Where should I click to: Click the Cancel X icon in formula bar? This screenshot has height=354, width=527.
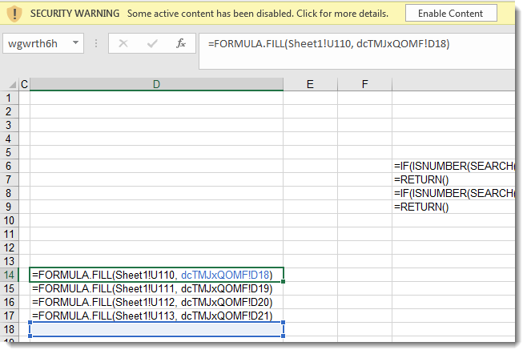pyautogui.click(x=123, y=43)
